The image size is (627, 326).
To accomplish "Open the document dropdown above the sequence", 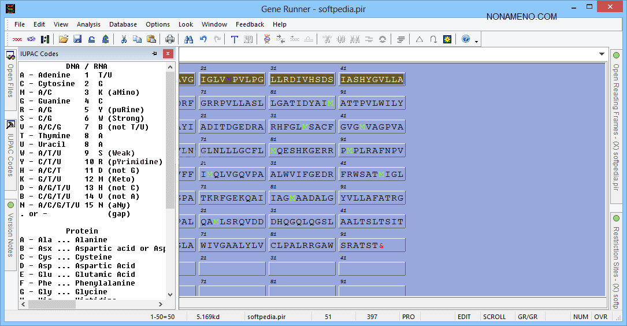I will coord(602,54).
